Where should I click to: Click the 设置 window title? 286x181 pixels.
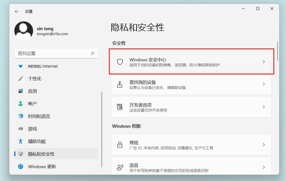click(29, 11)
